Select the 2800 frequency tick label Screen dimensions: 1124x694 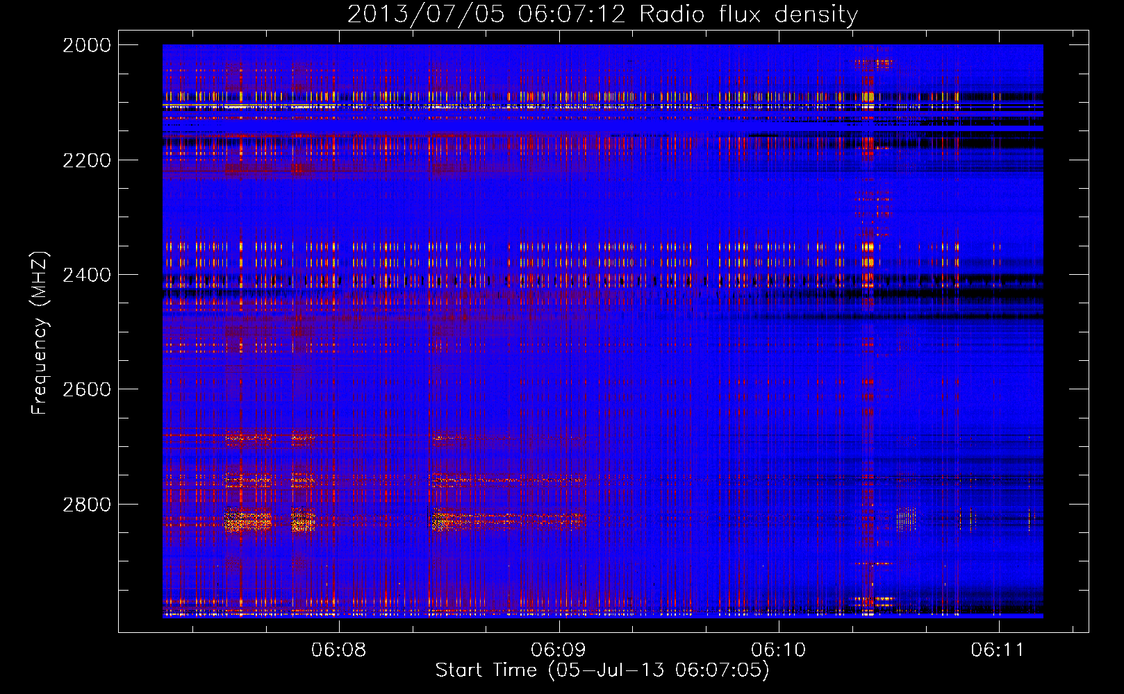[x=87, y=505]
